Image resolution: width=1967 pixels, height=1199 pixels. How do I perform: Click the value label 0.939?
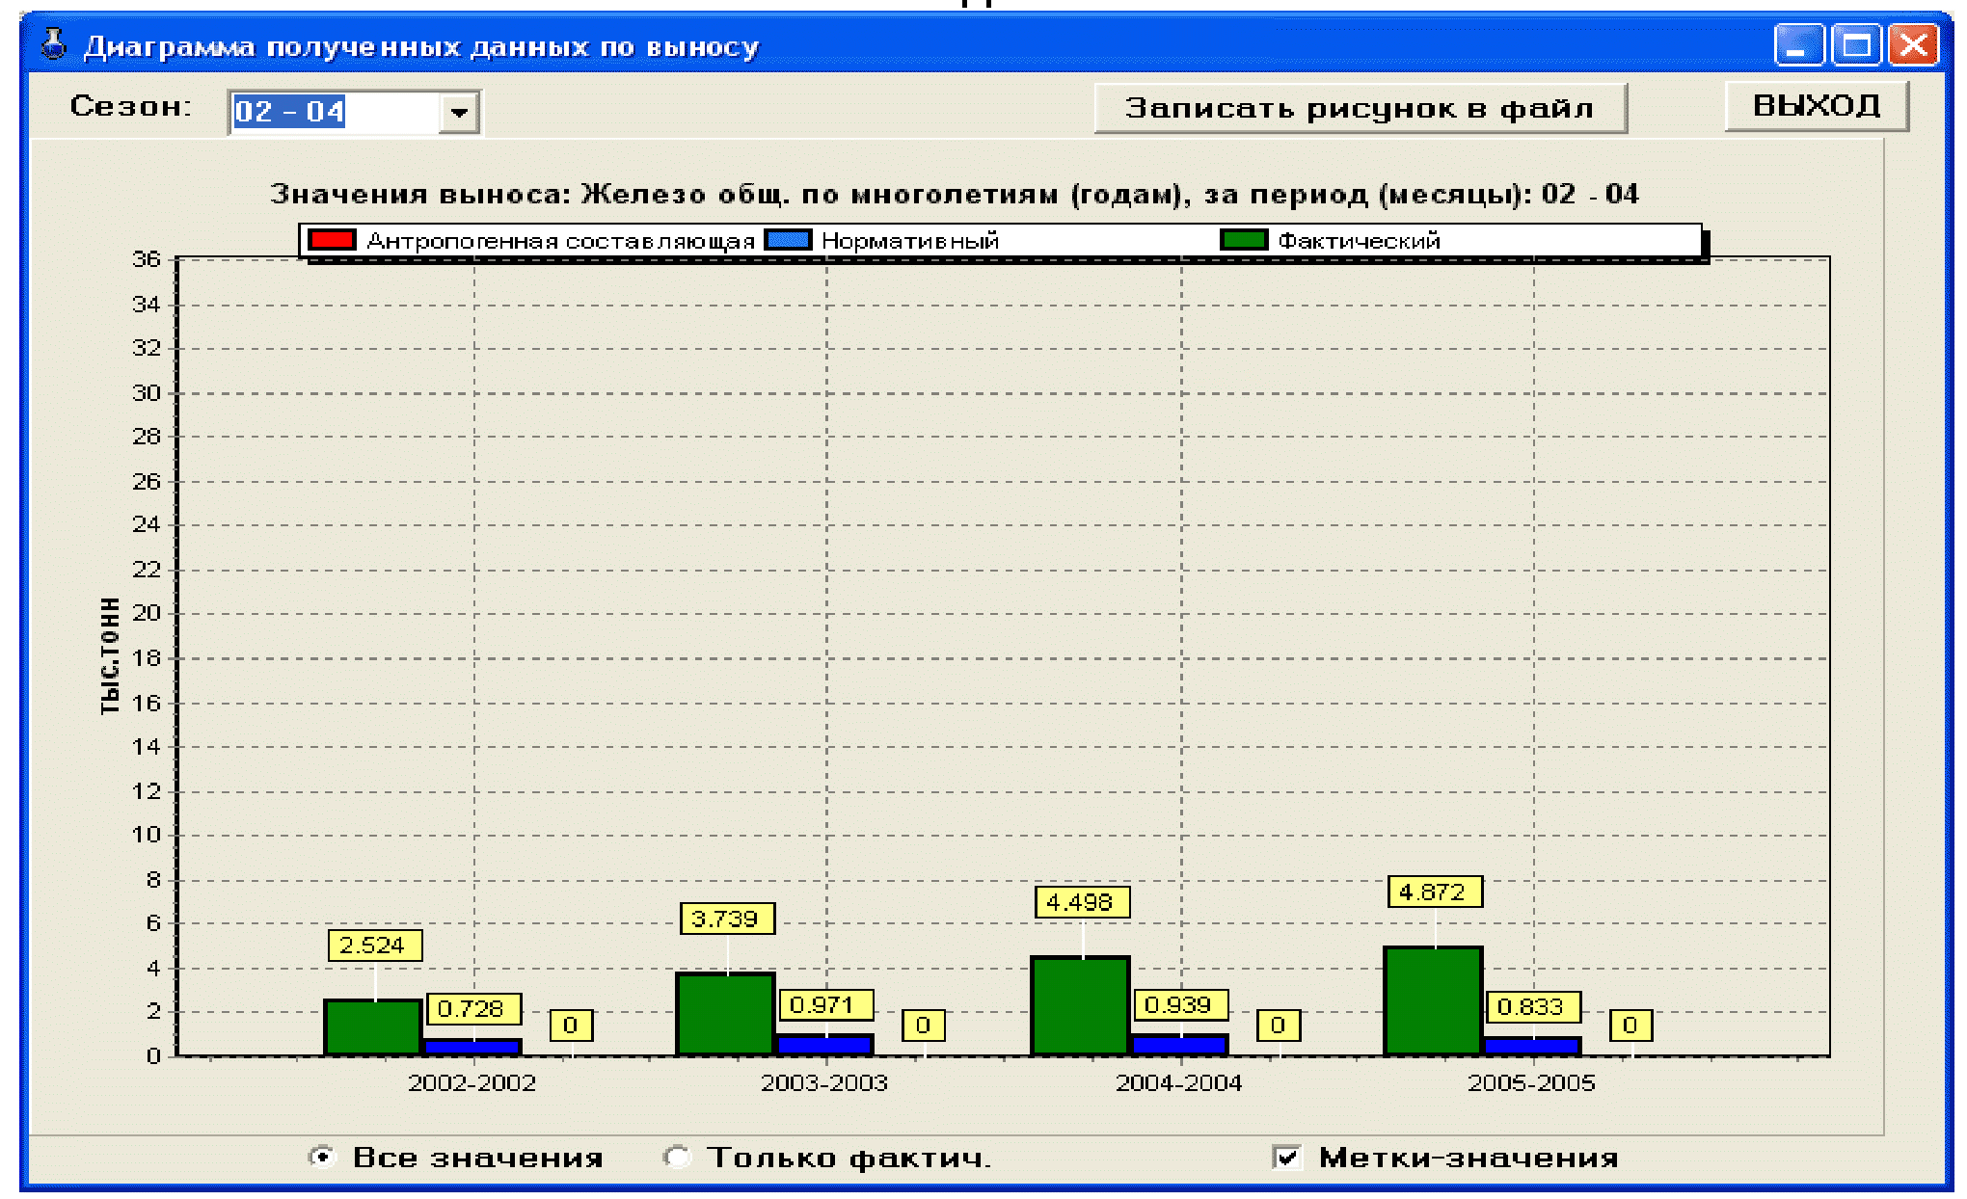point(1180,1005)
